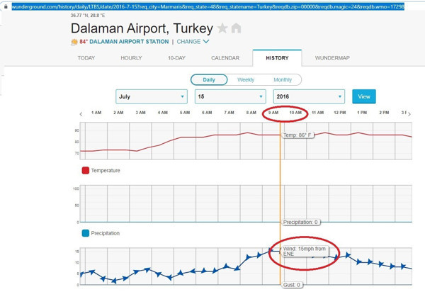The image size is (425, 304).
Task: Click the DALAMAN AIRPORT STATION link
Action: [x=129, y=42]
